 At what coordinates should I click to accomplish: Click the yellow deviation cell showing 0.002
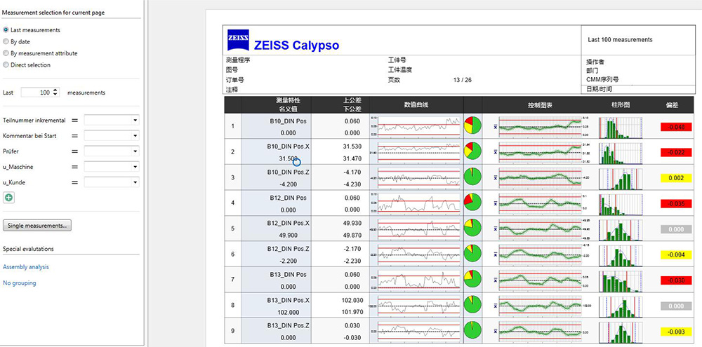(675, 177)
